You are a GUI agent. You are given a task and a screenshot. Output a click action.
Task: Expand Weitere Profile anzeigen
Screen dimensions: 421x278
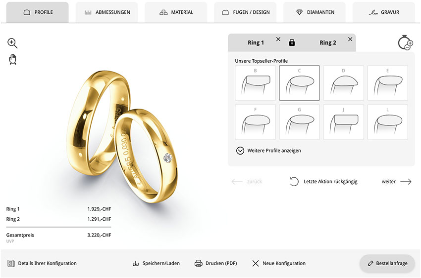tap(268, 151)
